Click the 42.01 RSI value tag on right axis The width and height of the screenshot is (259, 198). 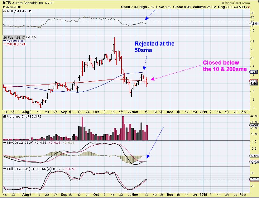[x=255, y=24]
